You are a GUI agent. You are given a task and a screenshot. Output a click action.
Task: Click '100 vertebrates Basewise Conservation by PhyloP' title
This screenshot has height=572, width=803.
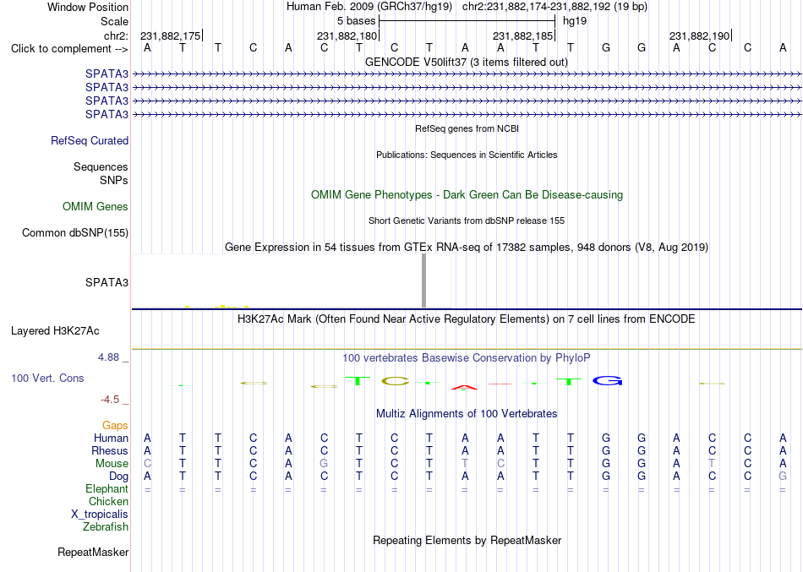(467, 358)
